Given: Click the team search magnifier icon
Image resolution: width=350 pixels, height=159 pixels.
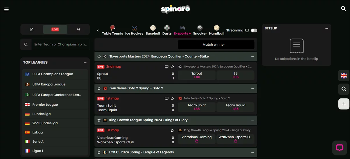Looking at the screenshot, I should click(x=26, y=45).
